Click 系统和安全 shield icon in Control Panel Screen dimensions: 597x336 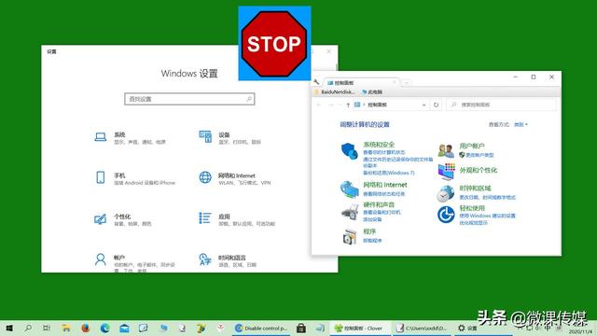(x=349, y=151)
